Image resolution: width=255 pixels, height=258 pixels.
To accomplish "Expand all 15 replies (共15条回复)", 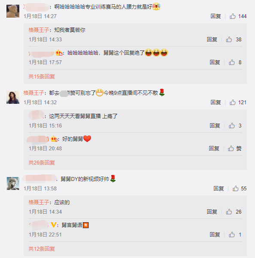I will pyautogui.click(x=42, y=77).
